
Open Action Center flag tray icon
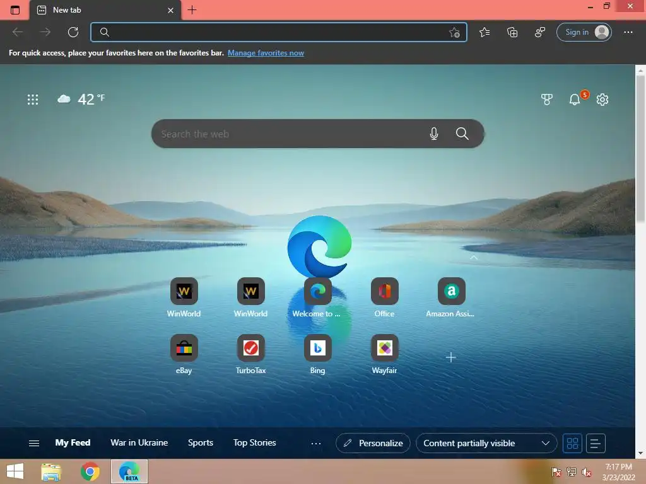556,472
